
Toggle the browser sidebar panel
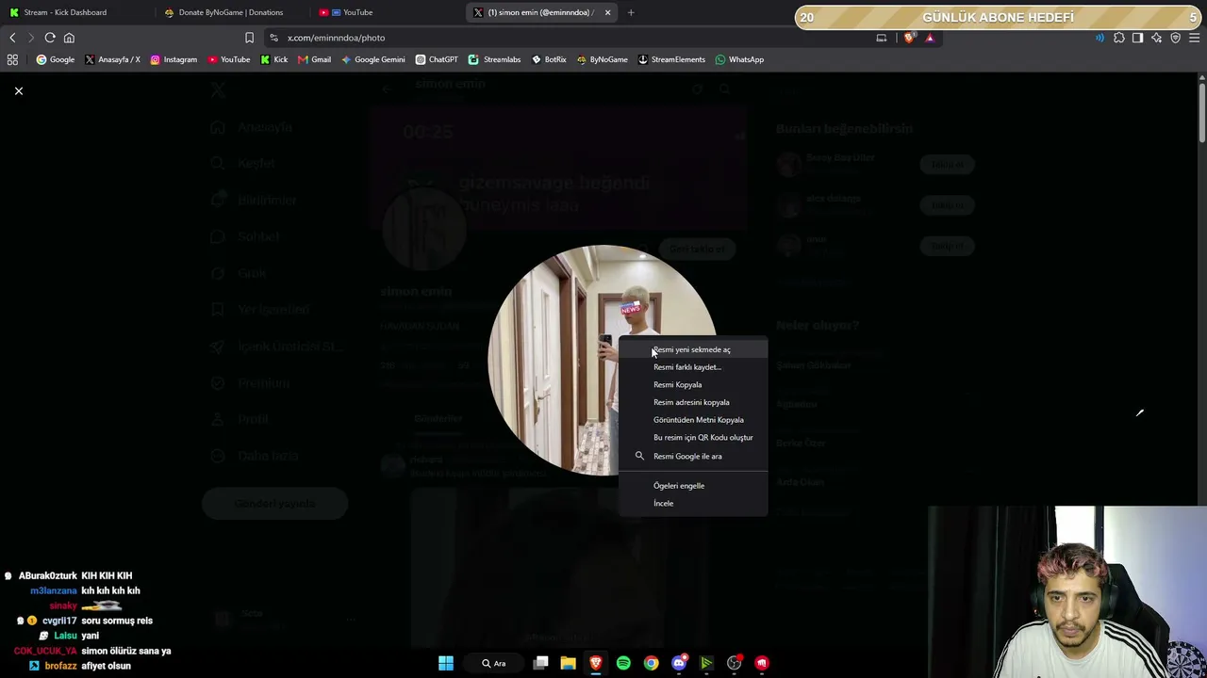(x=1138, y=38)
